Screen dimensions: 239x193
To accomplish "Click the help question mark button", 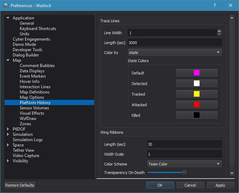I will (215, 6).
